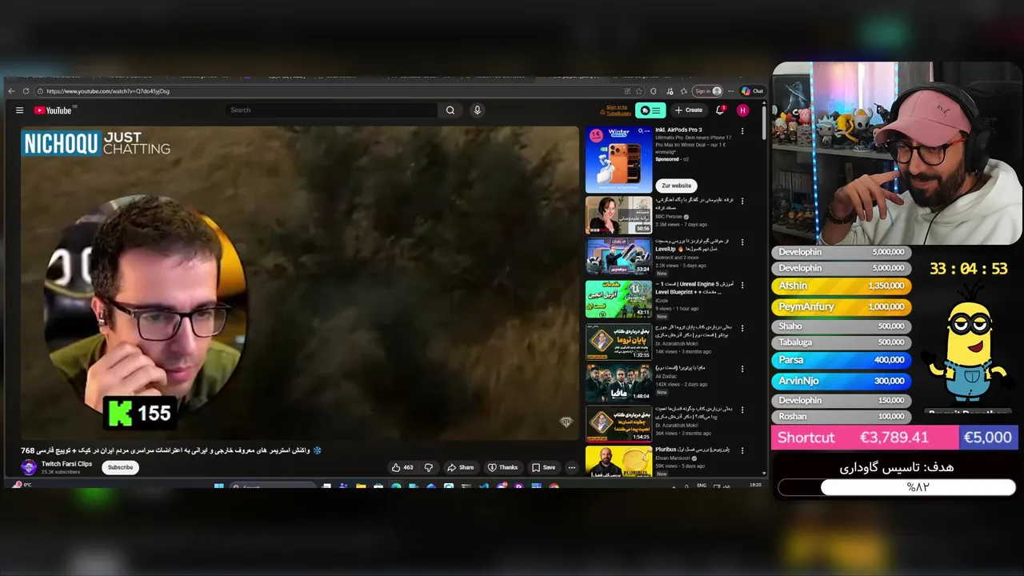This screenshot has width=1024, height=576.
Task: Open options for the 14K views Mokri video
Action: [x=742, y=328]
